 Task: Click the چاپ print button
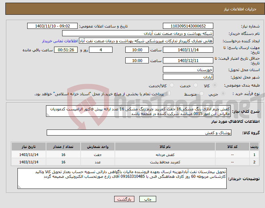coord(148,199)
